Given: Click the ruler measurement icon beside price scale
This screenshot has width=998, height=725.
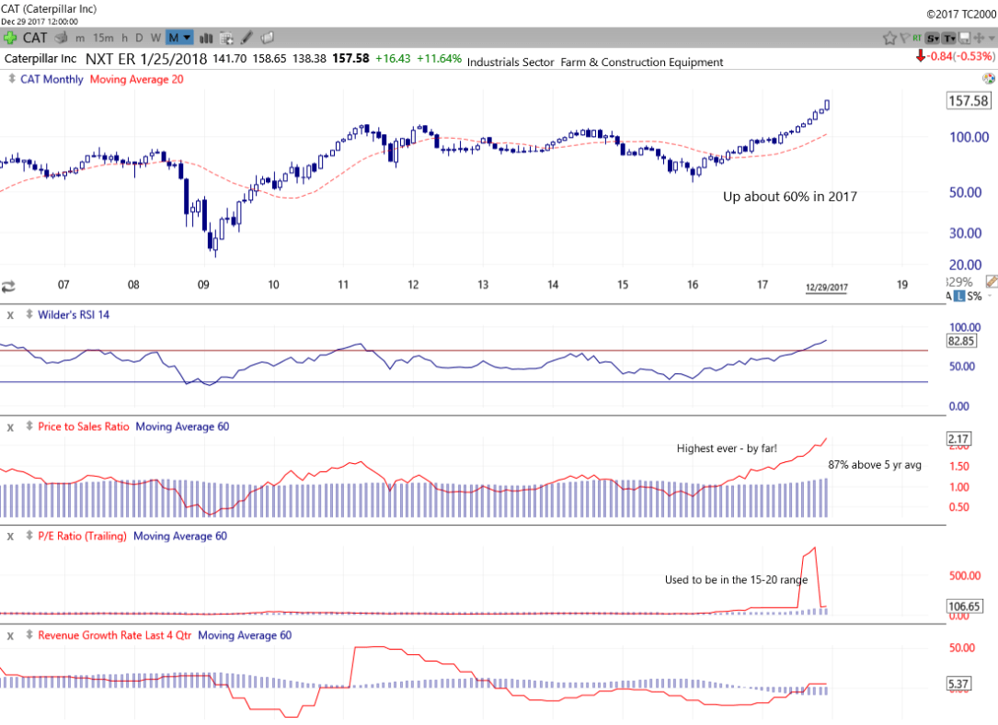Looking at the screenshot, I should coord(991,281).
